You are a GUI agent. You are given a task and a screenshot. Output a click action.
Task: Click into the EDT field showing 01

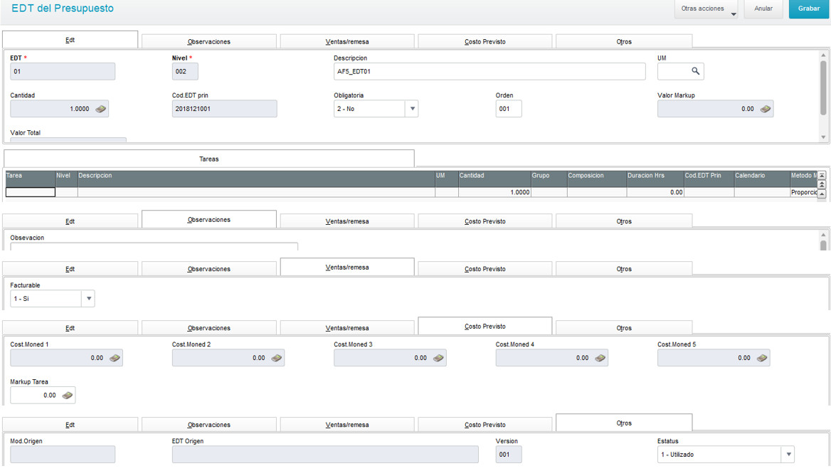tap(63, 72)
